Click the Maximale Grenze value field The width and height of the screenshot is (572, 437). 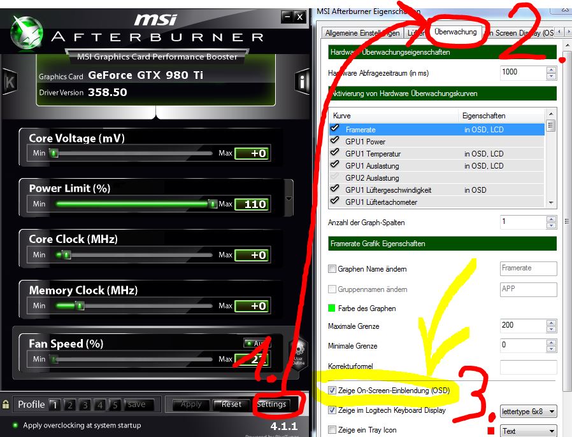coord(523,326)
